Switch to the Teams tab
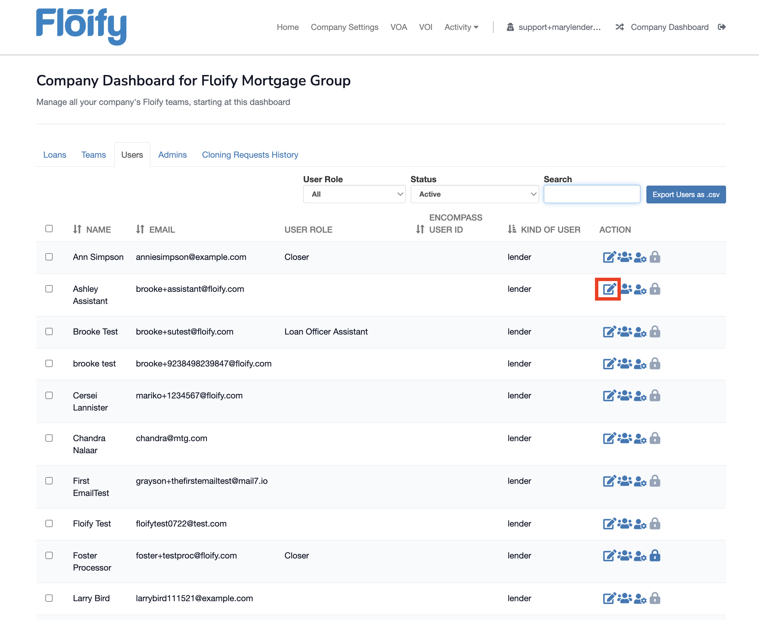The height and width of the screenshot is (620, 759). tap(93, 155)
